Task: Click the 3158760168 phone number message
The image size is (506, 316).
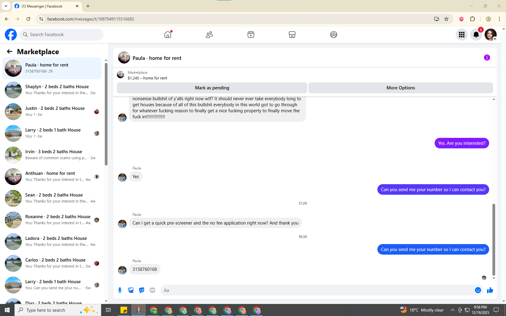Action: tap(145, 269)
